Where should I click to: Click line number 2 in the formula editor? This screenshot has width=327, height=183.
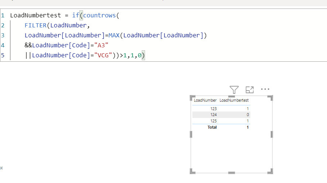(x=3, y=25)
